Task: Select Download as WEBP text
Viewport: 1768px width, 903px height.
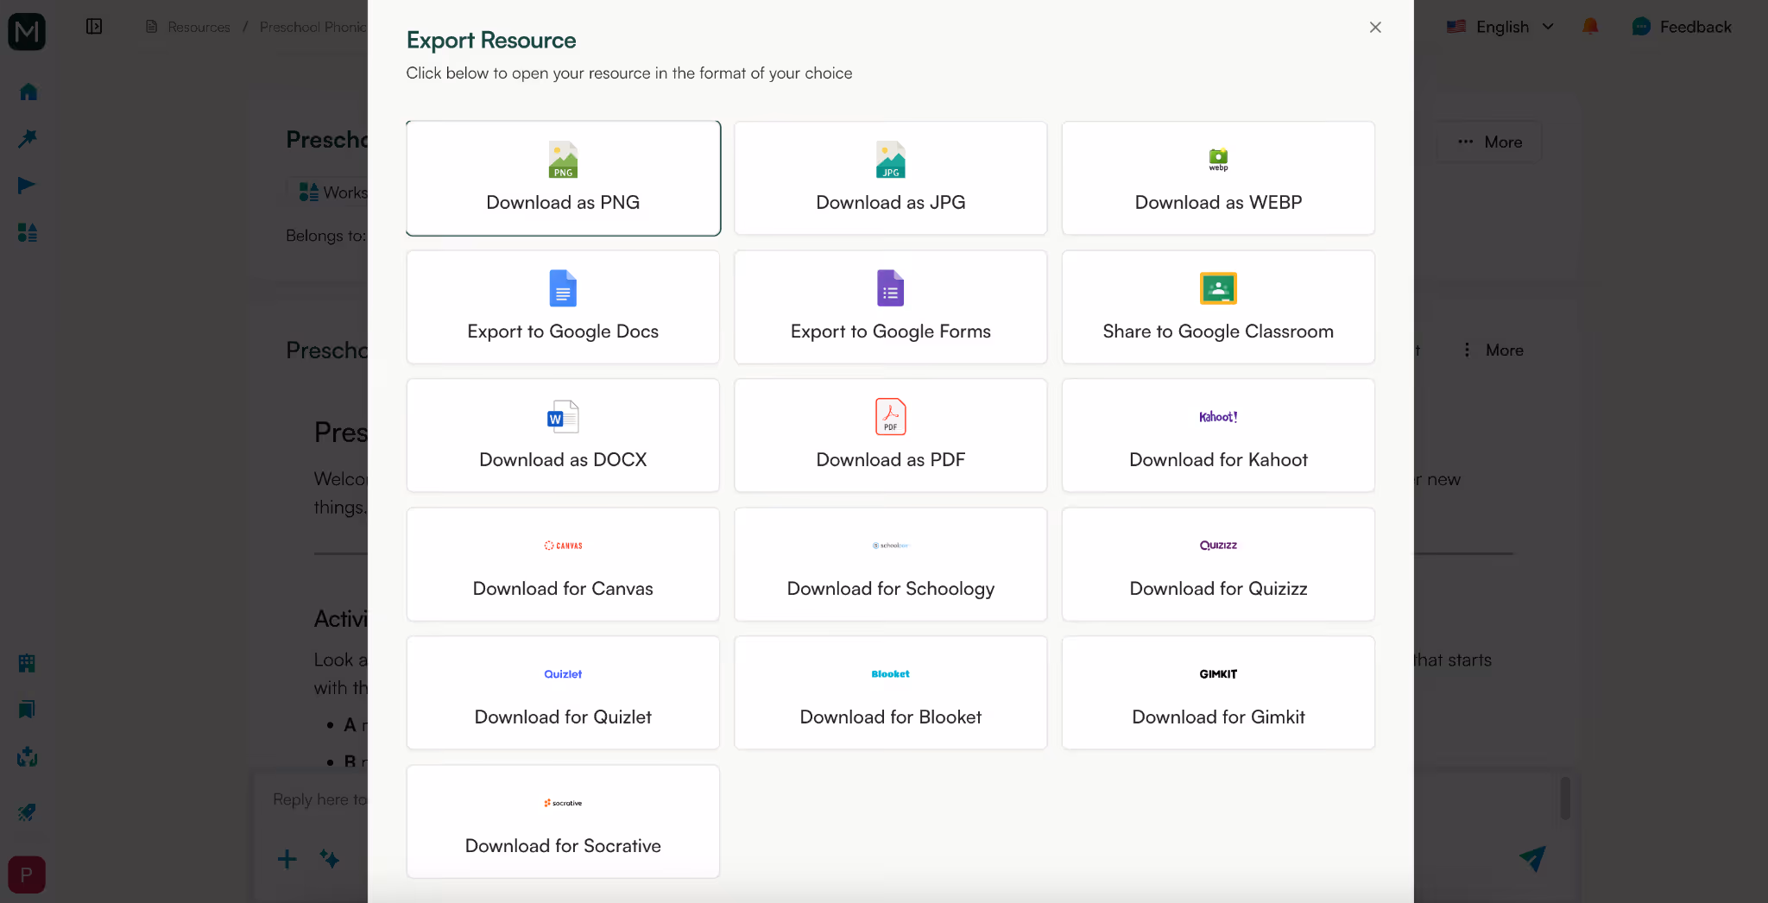Action: coord(1218,202)
